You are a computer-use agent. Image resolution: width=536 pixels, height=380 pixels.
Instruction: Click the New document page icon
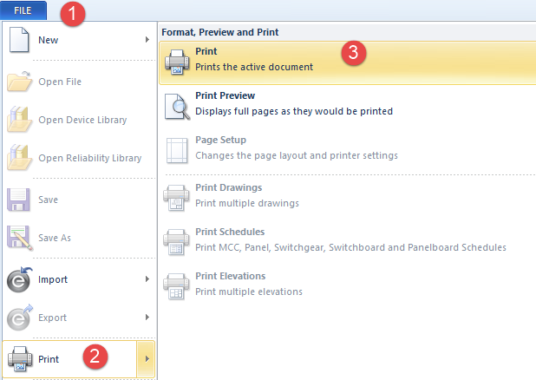point(19,40)
